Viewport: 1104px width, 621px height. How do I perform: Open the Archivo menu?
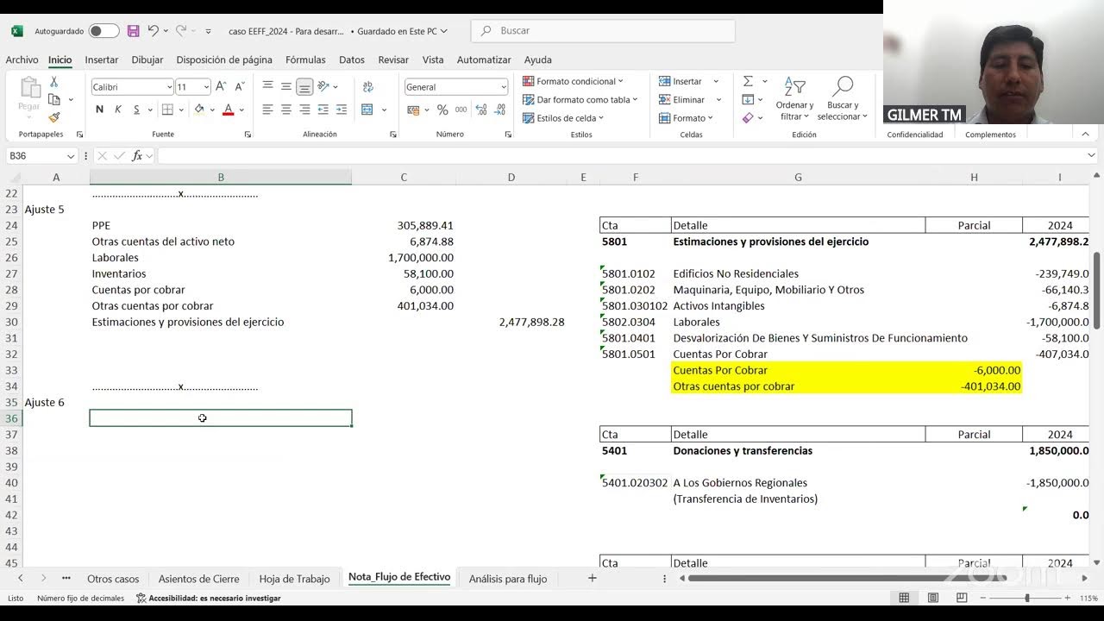point(22,60)
